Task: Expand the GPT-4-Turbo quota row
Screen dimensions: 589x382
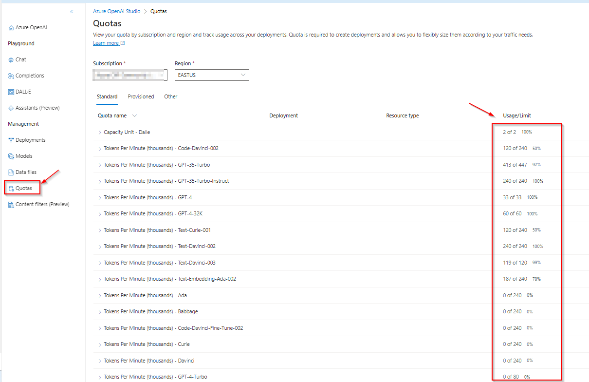Action: coord(100,377)
